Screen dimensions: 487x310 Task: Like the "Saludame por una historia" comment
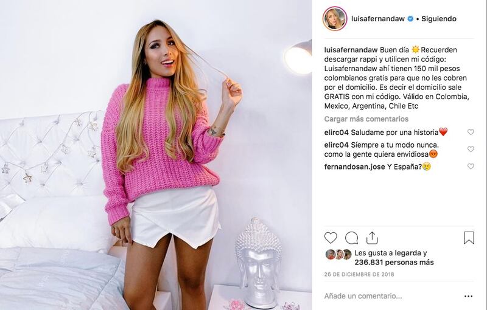(471, 132)
